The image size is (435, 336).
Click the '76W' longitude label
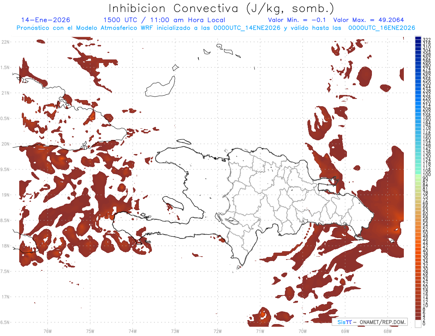(47, 331)
